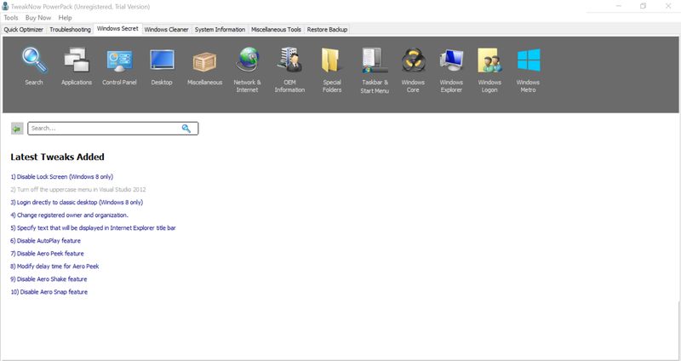Open Change registered owner and organization link
Viewport: 681px width, 361px height.
pyautogui.click(x=70, y=215)
